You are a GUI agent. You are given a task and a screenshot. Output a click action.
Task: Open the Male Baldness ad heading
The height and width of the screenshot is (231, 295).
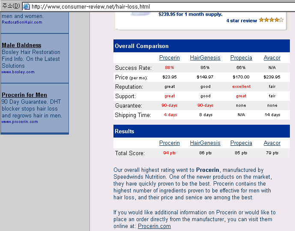21,45
